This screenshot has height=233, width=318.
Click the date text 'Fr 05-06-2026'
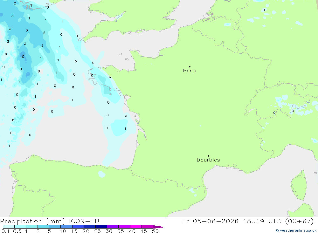[x=210, y=221]
